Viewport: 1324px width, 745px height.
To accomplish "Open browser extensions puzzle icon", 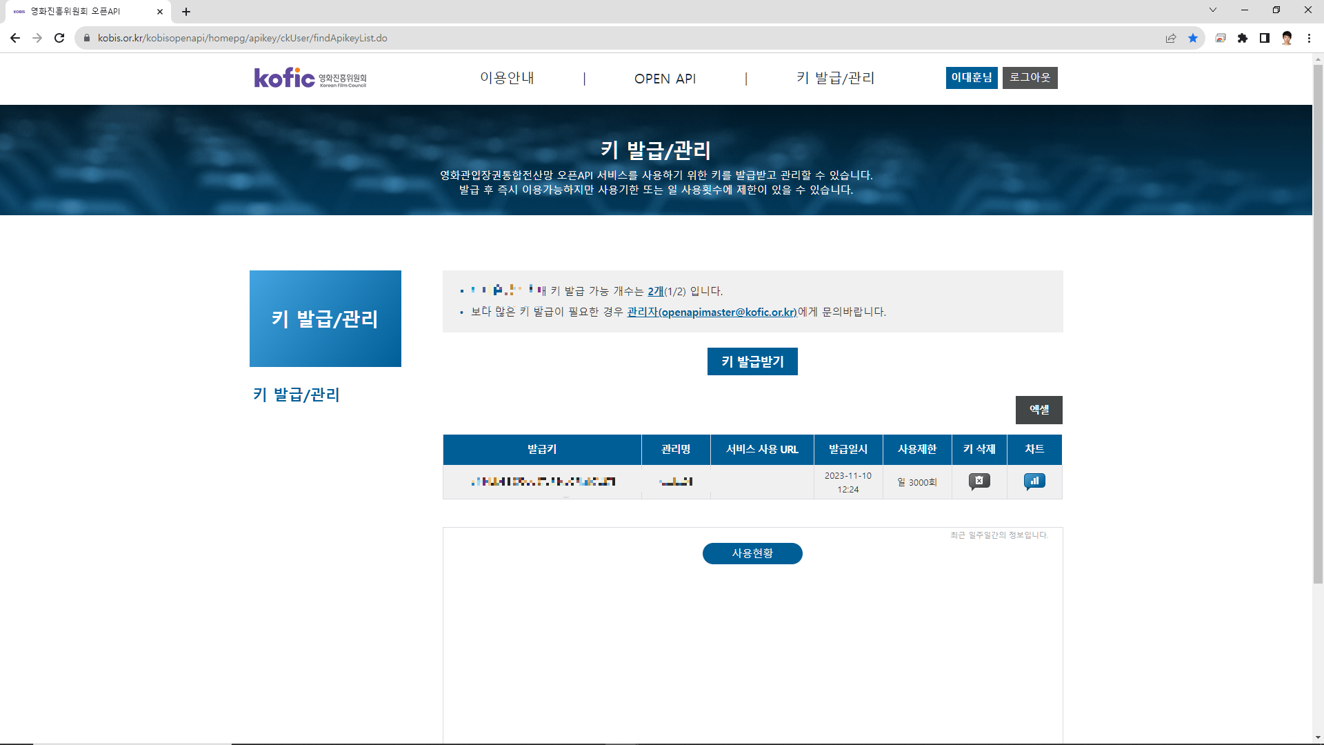I will tap(1243, 38).
